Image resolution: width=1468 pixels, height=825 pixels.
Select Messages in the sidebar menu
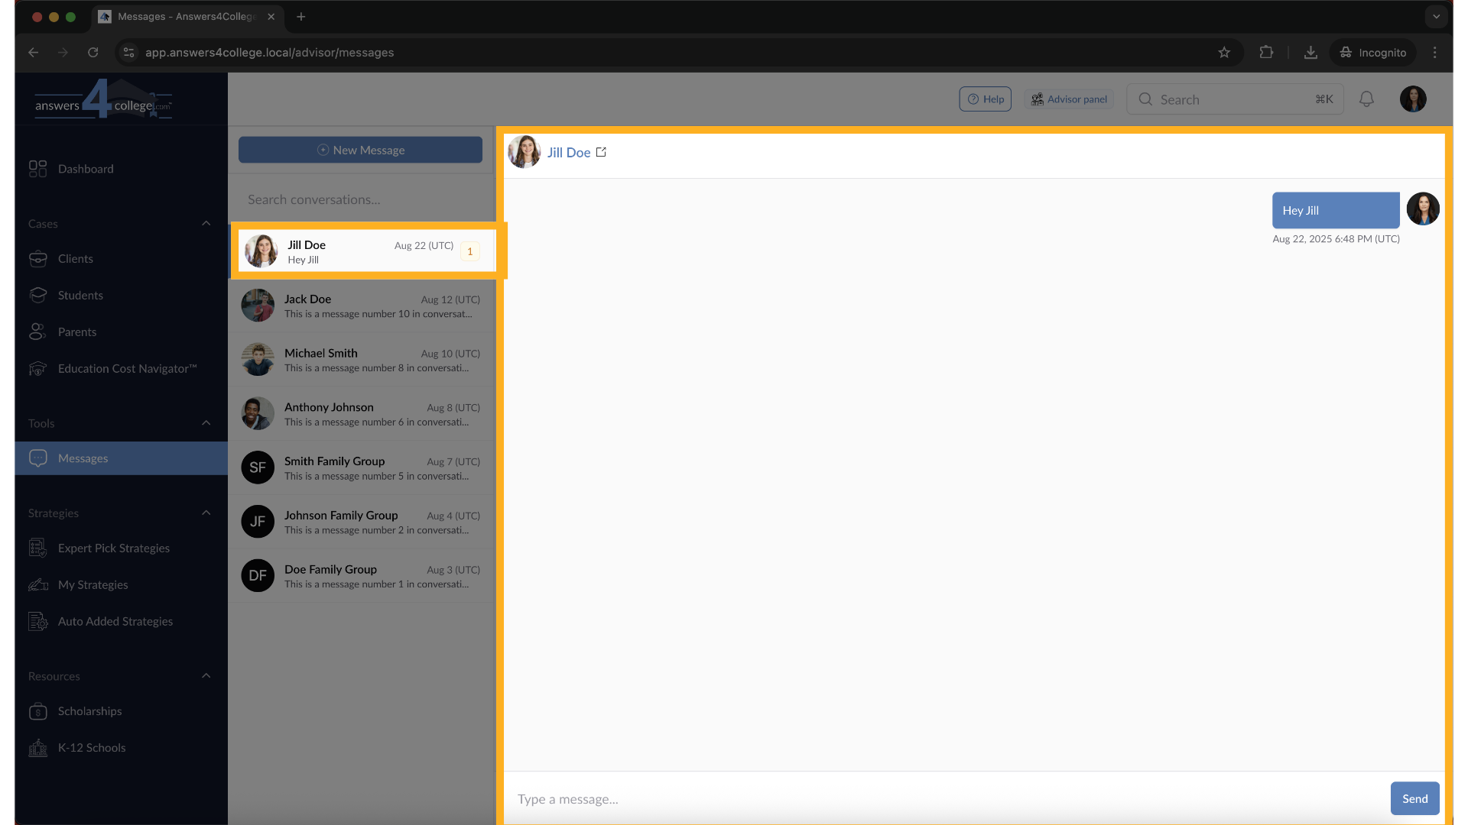coord(83,458)
